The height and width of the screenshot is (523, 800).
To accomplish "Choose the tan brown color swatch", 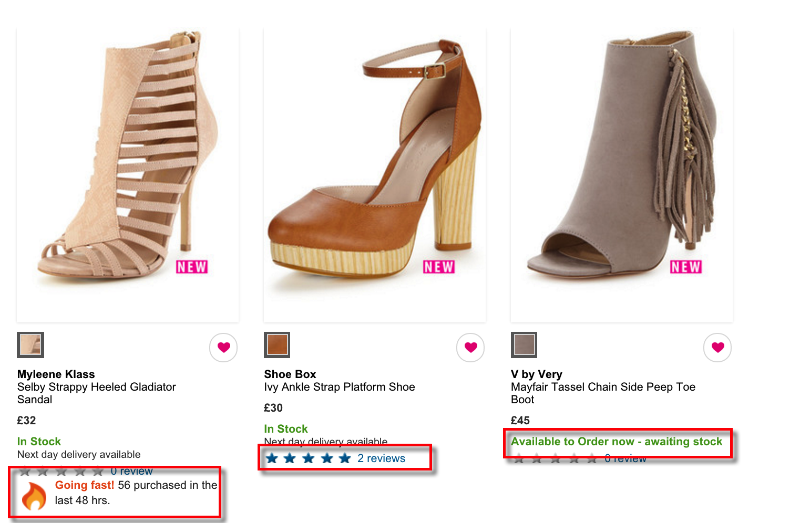I will (277, 345).
